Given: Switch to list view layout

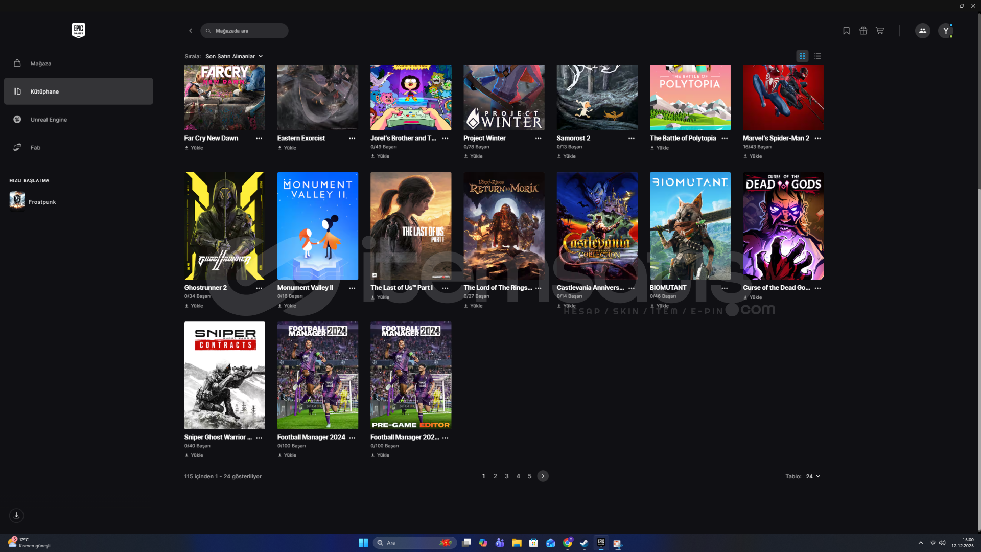Looking at the screenshot, I should tap(818, 56).
